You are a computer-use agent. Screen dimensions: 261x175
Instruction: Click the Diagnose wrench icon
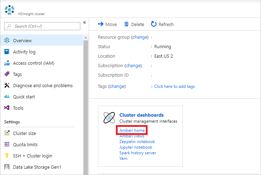(x=7, y=85)
